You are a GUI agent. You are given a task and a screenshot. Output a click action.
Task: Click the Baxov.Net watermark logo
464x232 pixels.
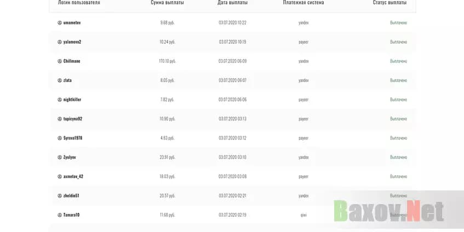point(389,211)
